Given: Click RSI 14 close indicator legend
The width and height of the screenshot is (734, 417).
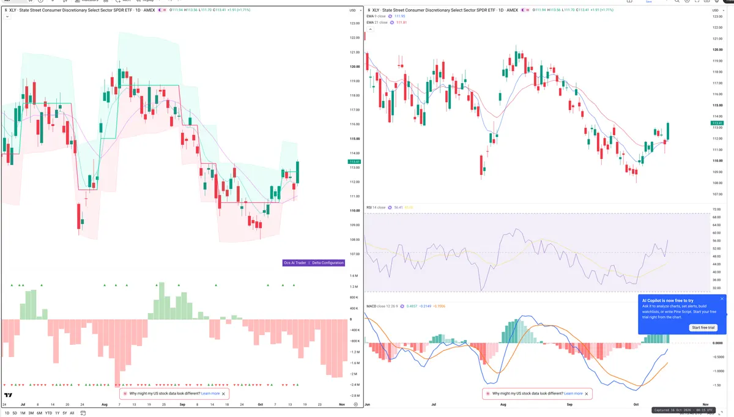Looking at the screenshot, I should pyautogui.click(x=376, y=207).
